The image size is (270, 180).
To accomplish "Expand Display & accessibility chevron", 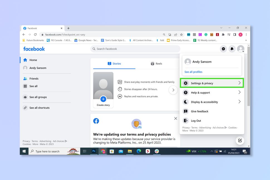I will [239, 102].
